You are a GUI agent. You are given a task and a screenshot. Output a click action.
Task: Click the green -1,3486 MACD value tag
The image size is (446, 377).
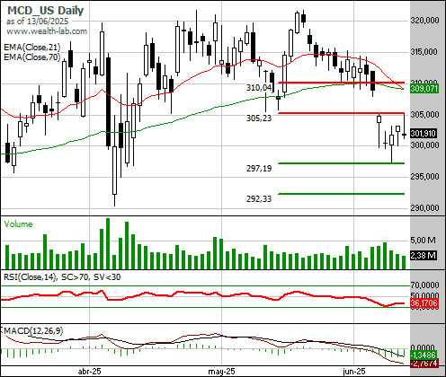[x=424, y=355]
